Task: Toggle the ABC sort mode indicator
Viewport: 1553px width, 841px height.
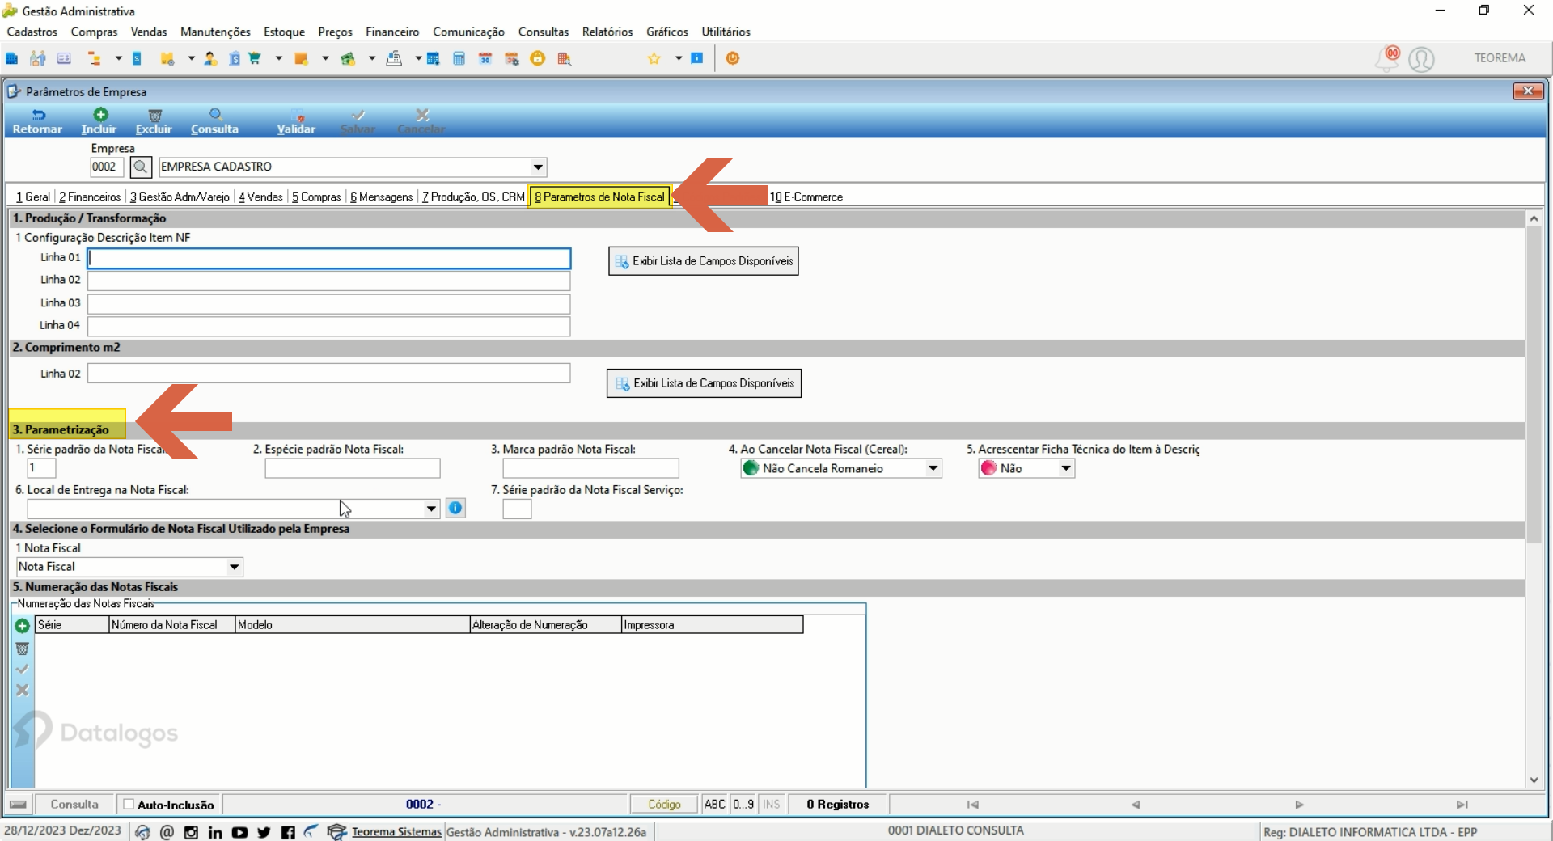Action: tap(715, 804)
